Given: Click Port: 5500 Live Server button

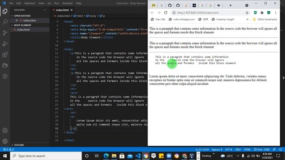Looking at the screenshot, I should [x=262, y=150].
